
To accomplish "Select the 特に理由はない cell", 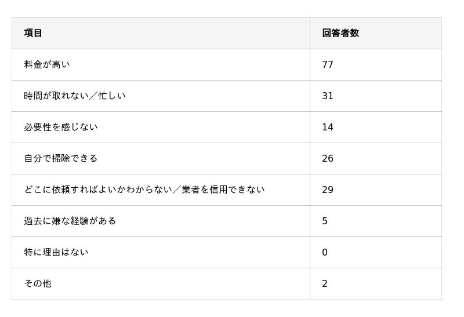I will (x=56, y=252).
